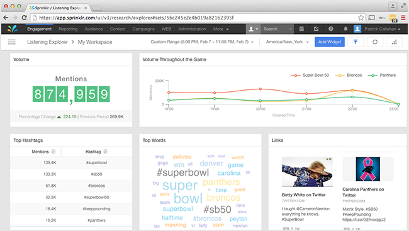The height and width of the screenshot is (231, 409).
Task: Toggle Broncos legend series
Action: [x=349, y=75]
